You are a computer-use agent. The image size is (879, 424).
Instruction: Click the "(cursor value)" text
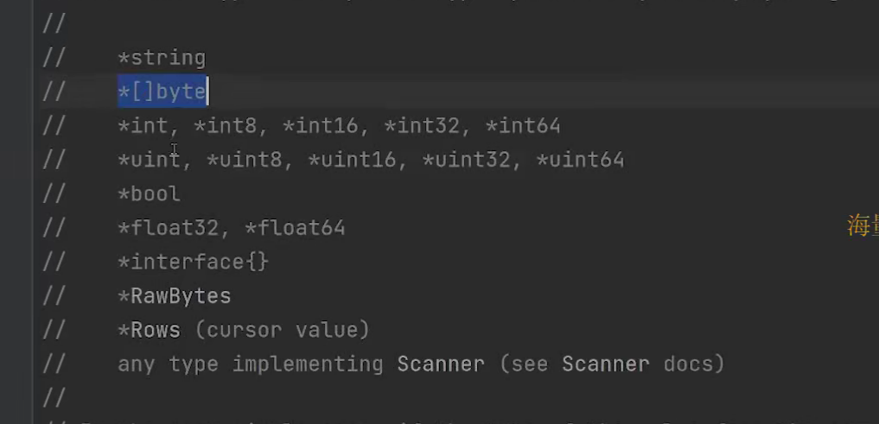click(x=282, y=330)
